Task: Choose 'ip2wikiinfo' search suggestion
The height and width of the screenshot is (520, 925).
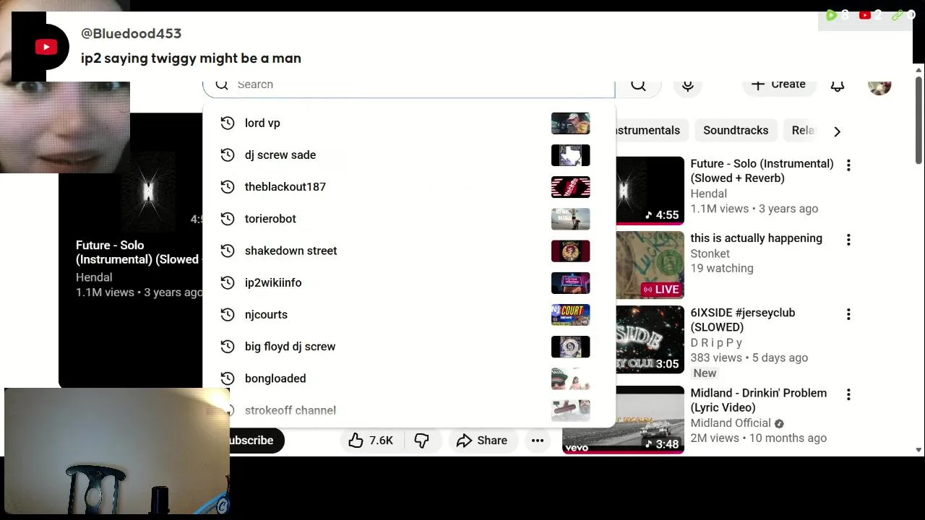Action: [x=409, y=282]
